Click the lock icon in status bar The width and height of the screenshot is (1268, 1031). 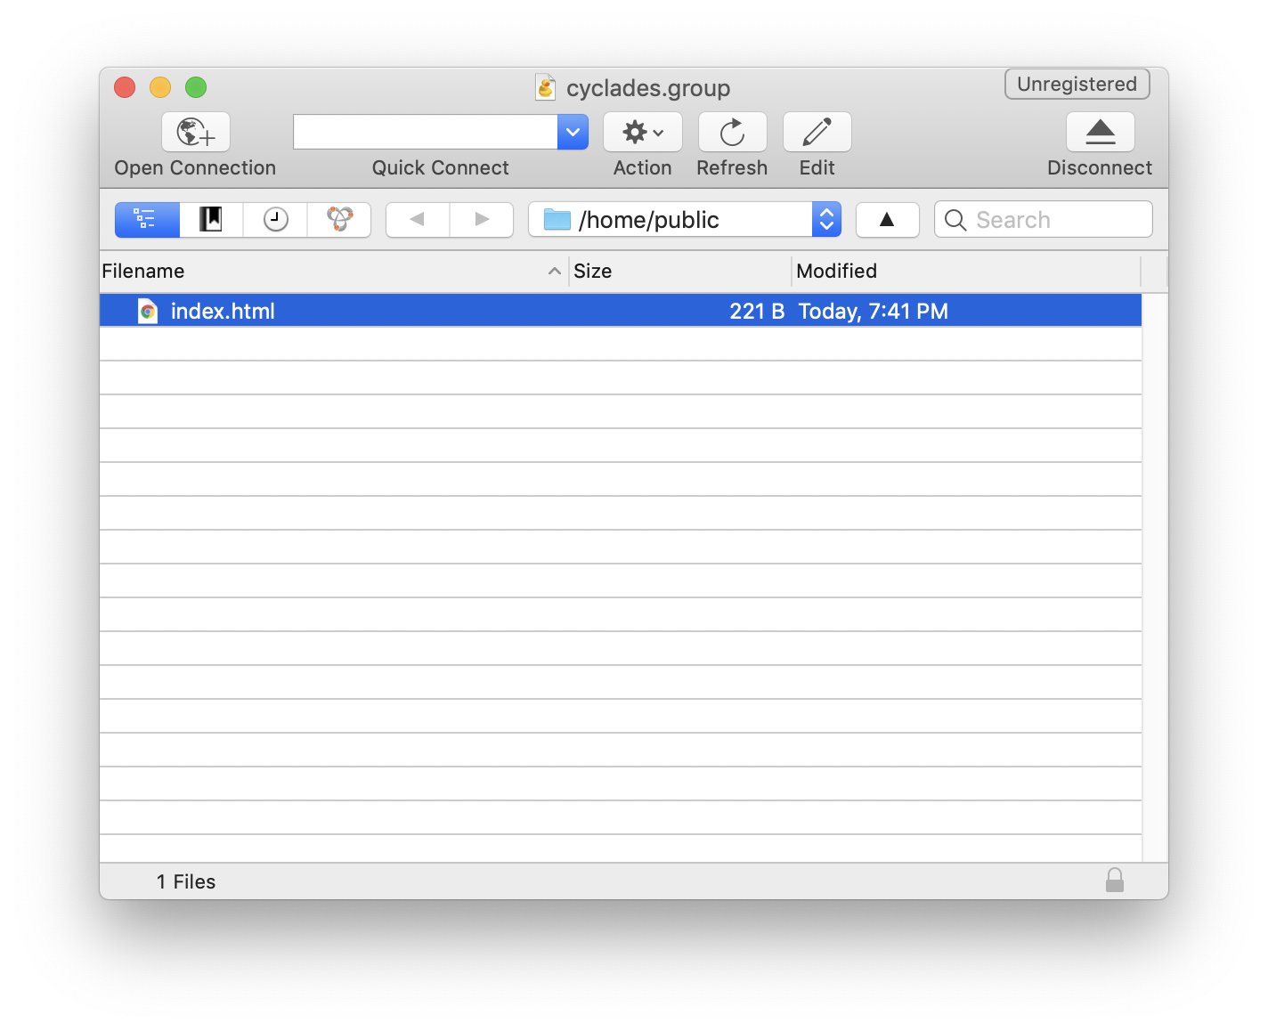(x=1114, y=881)
